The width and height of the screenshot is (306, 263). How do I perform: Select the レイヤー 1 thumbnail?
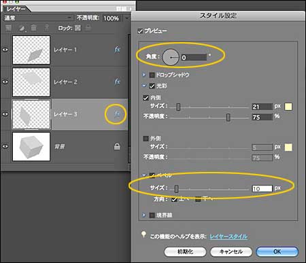click(31, 50)
